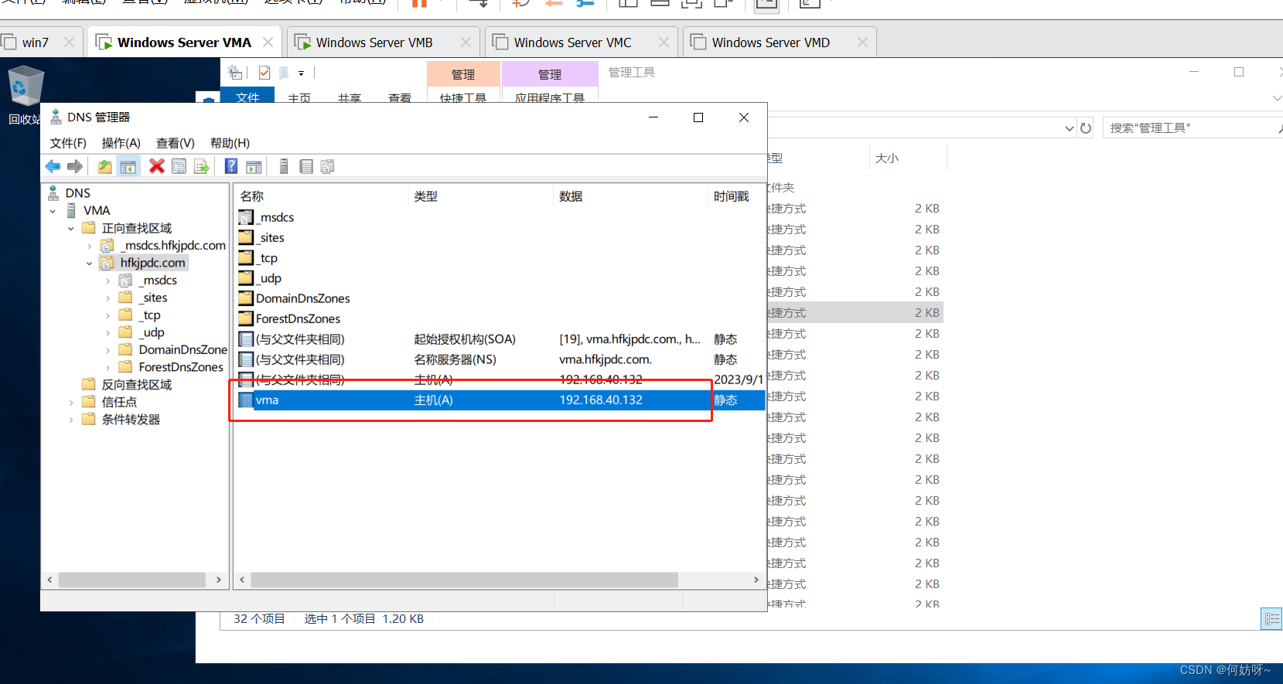
Task: Collapse the hfkjpdc.com zone node
Action: pyautogui.click(x=89, y=264)
